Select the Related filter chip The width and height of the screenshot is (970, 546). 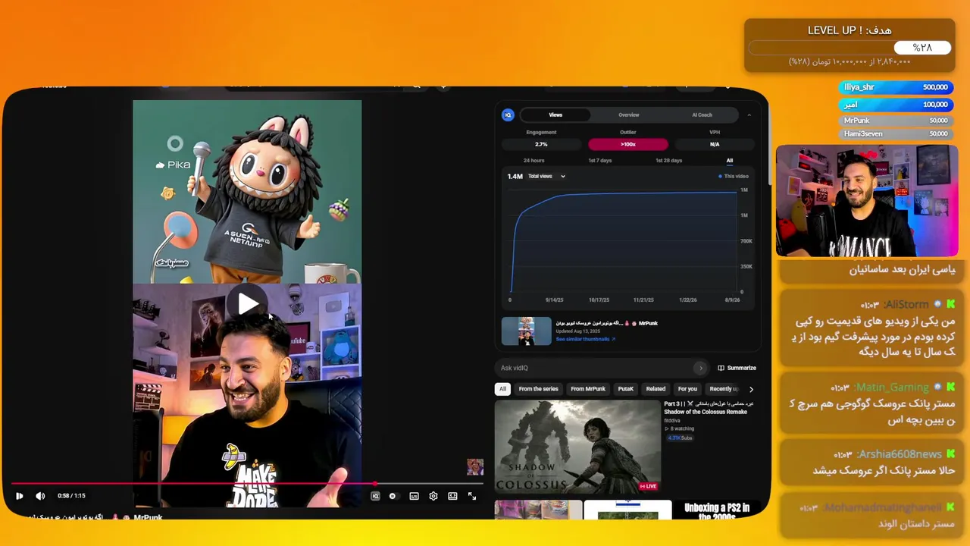pyautogui.click(x=656, y=389)
